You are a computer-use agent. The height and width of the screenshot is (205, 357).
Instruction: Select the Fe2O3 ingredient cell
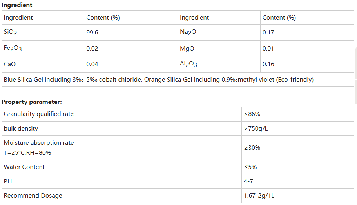(x=13, y=48)
